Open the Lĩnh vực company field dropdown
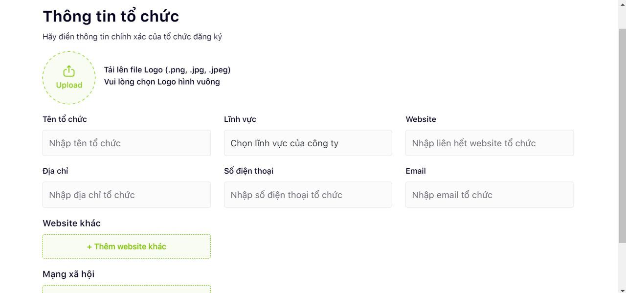Screen dimensions: 626x293 point(308,143)
